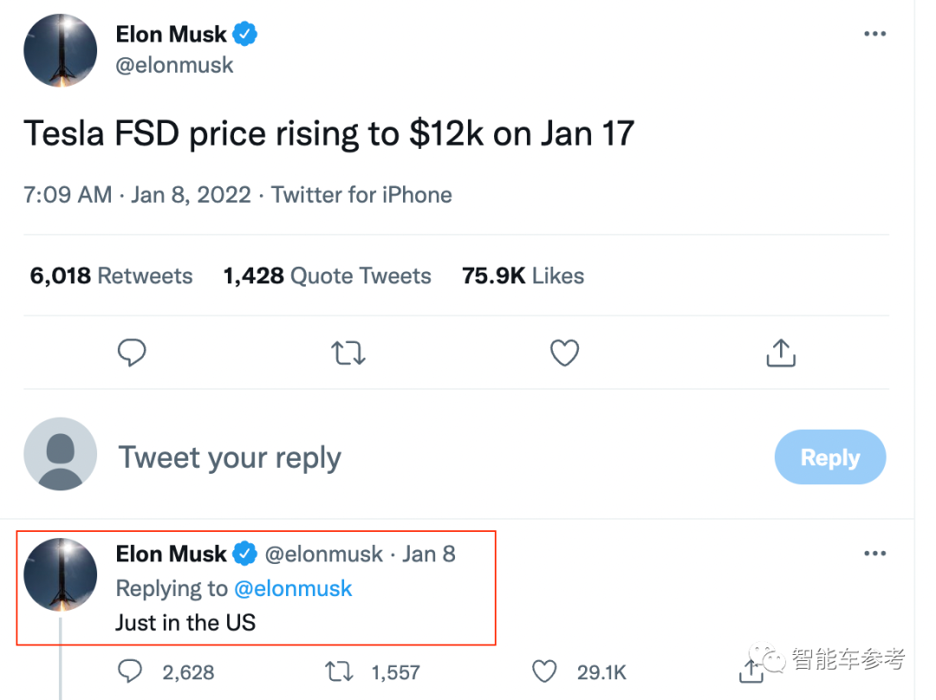Screen dimensions: 936x700
Task: Retweet the 'Just in the US' reply
Action: point(339,671)
